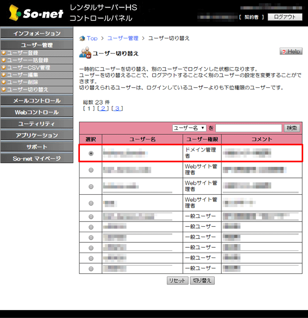Open the ユーザー名 search field dropdown

coord(190,128)
